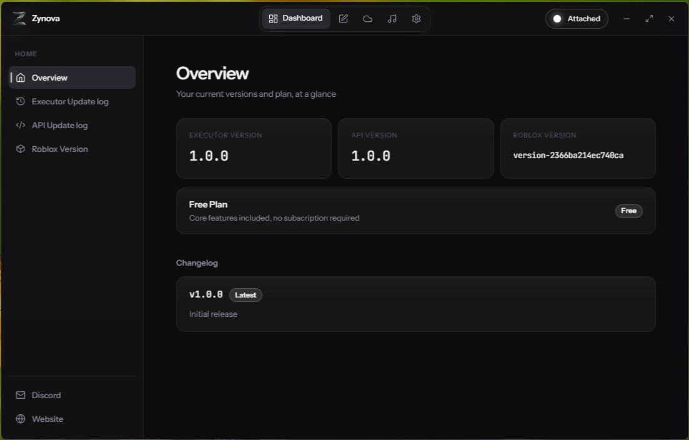This screenshot has height=440, width=689.
Task: Click the code brackets icon for API log
Action: pyautogui.click(x=21, y=125)
